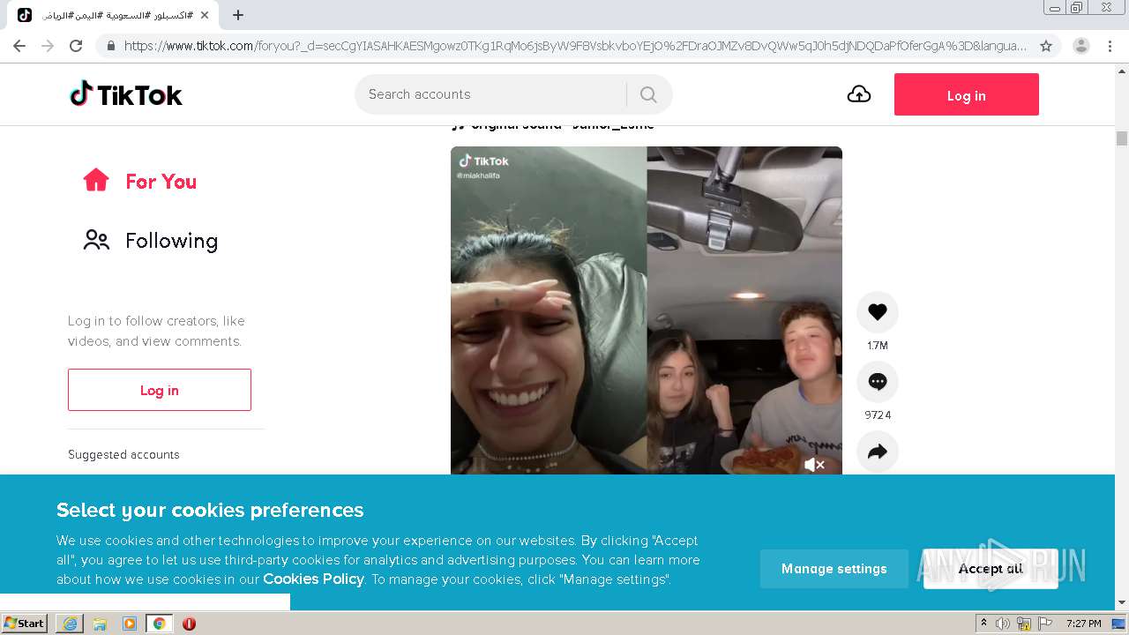1129x635 pixels.
Task: Click the red header Log in button
Action: (967, 94)
